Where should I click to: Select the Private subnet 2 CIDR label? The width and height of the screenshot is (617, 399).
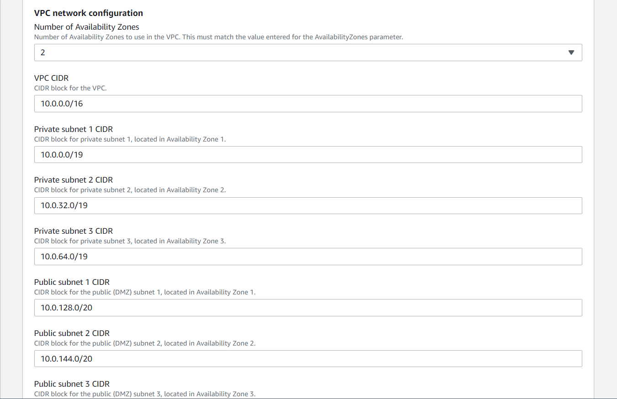[73, 180]
